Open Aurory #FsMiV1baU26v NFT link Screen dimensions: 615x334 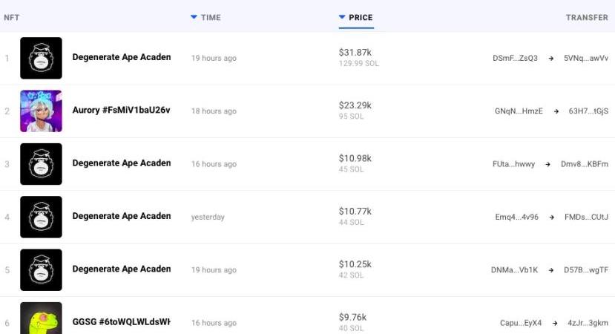pos(121,110)
